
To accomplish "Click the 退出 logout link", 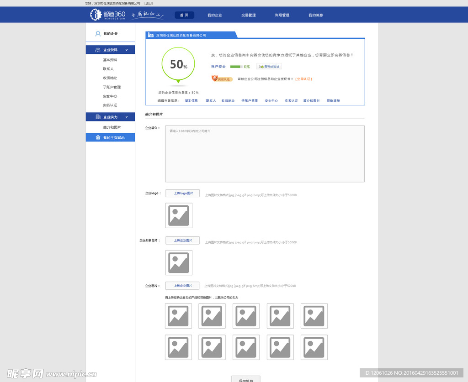I will [x=149, y=3].
